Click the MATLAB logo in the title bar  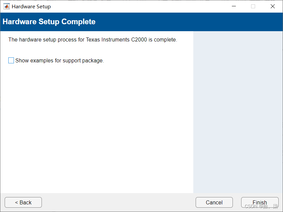pos(7,7)
